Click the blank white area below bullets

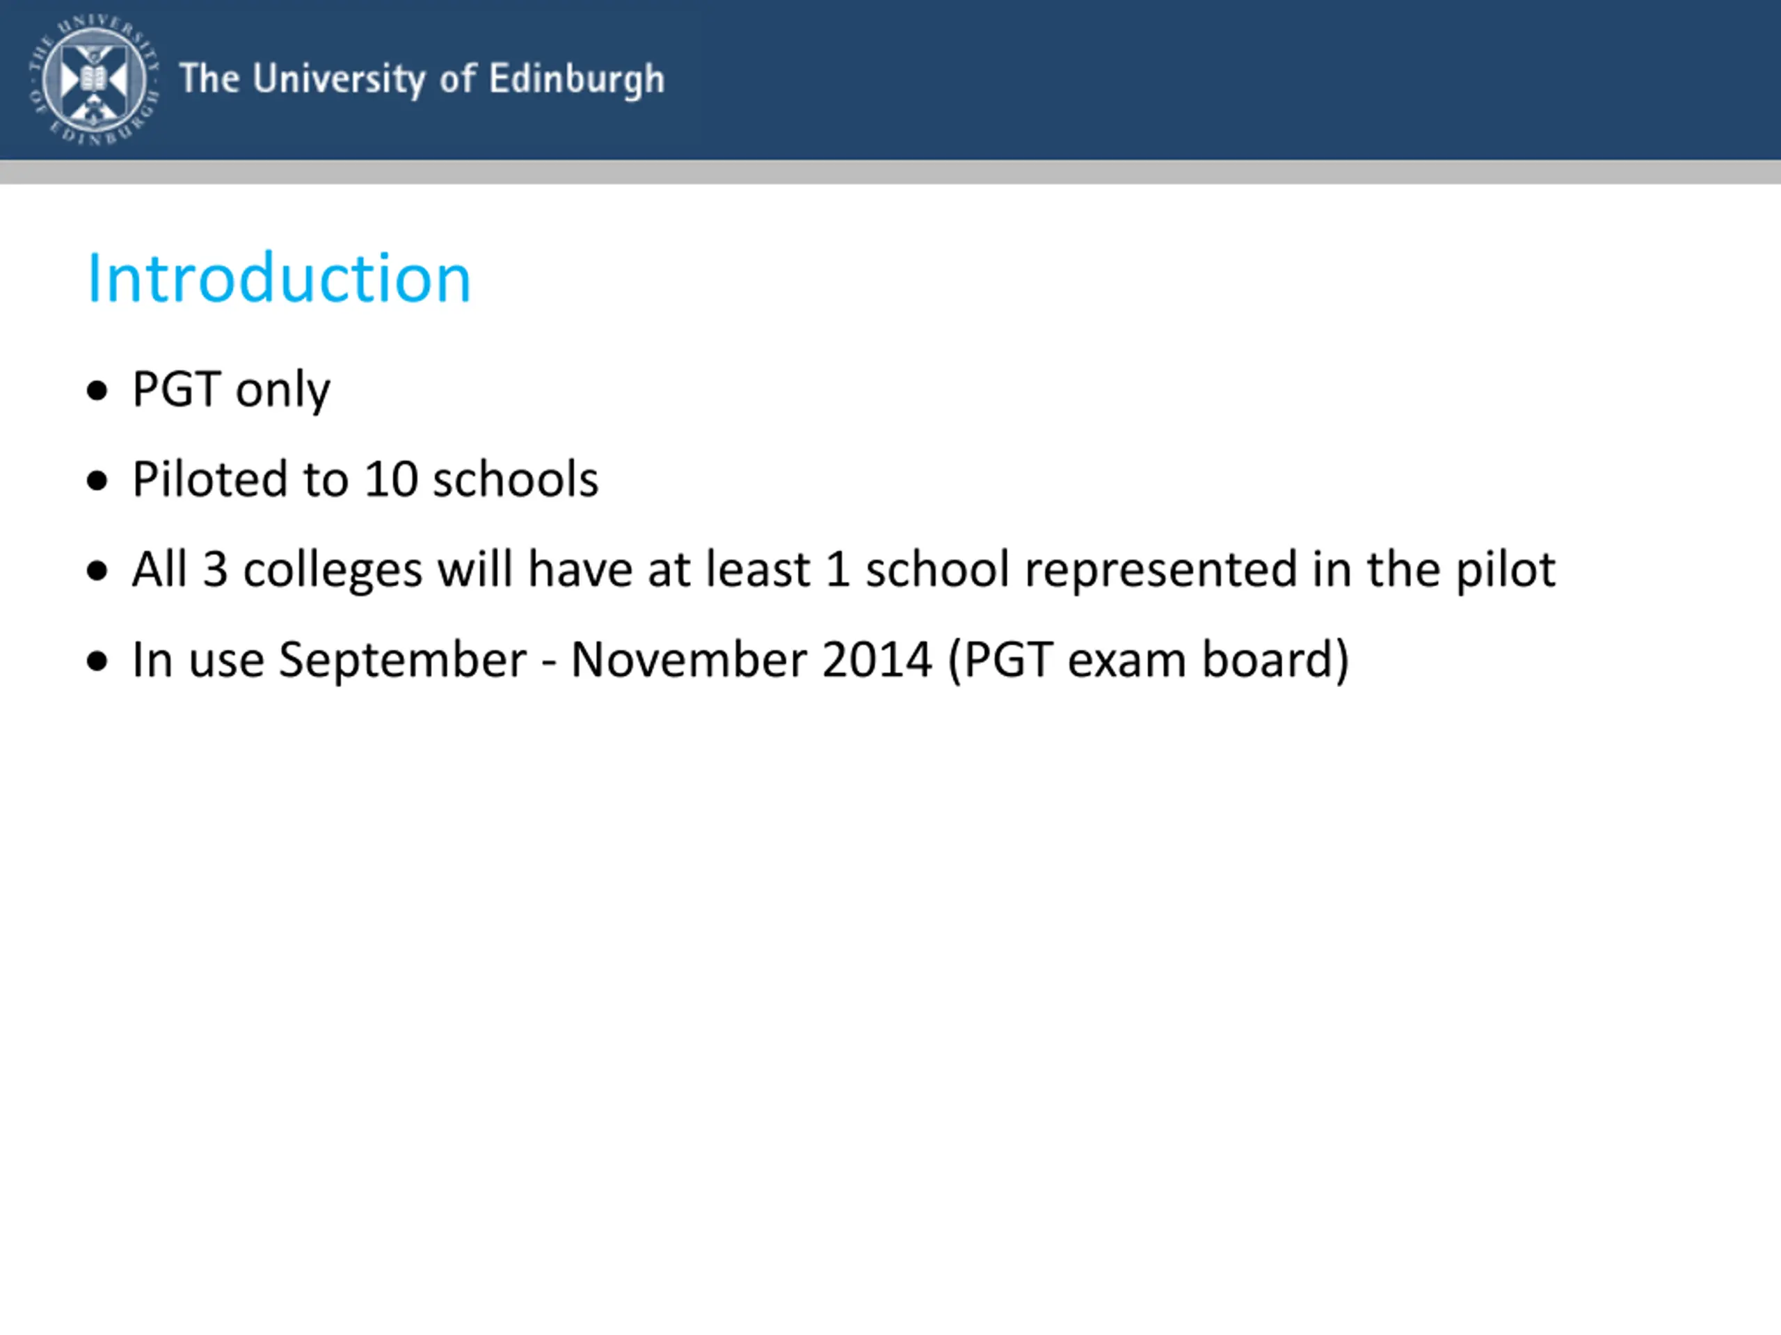tap(890, 1006)
